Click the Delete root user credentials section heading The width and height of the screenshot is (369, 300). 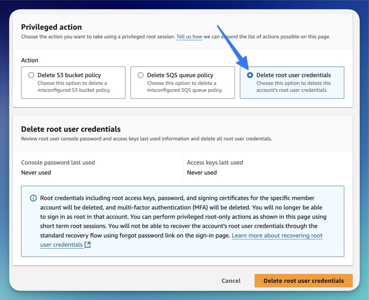tap(71, 129)
